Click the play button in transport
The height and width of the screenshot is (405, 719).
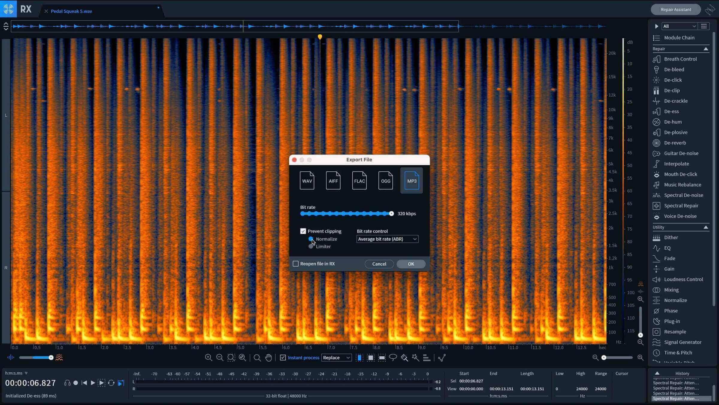click(x=93, y=383)
